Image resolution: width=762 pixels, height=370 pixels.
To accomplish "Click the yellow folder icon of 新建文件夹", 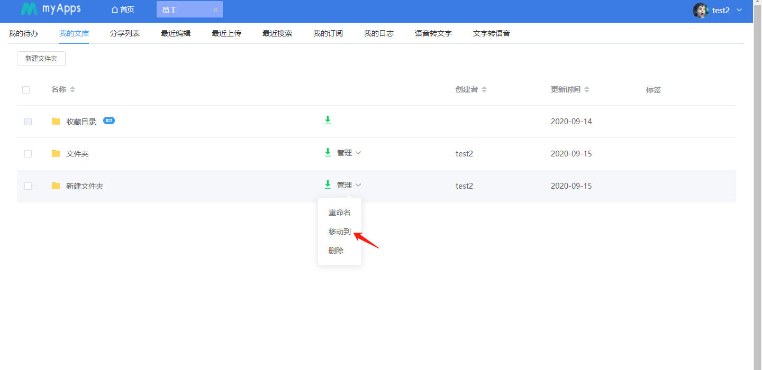I will pos(56,186).
